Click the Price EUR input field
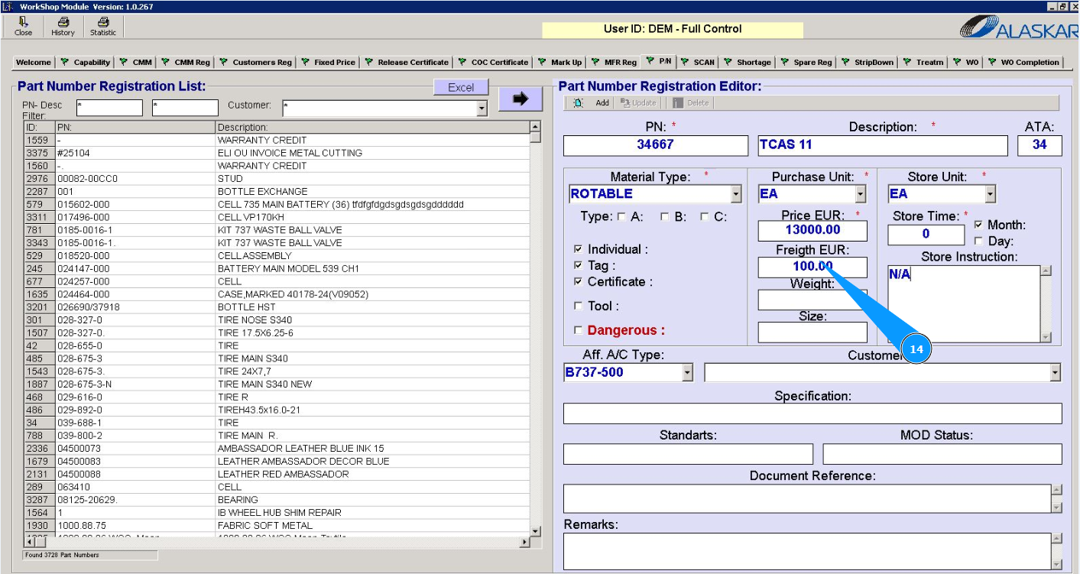This screenshot has width=1080, height=574. 812,230
